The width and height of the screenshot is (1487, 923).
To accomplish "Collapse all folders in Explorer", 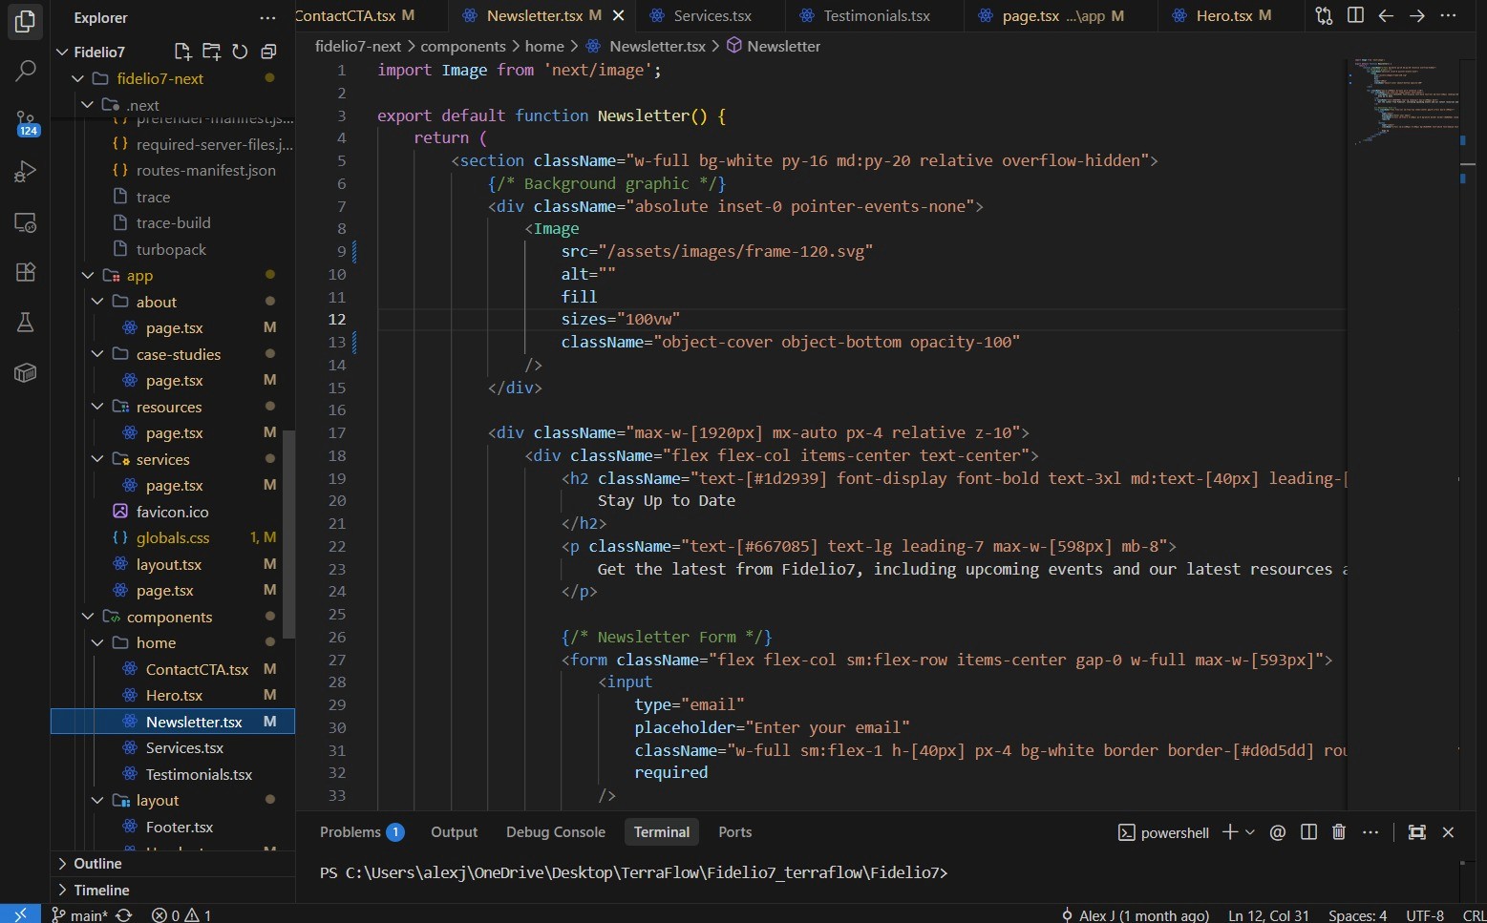I will [268, 52].
